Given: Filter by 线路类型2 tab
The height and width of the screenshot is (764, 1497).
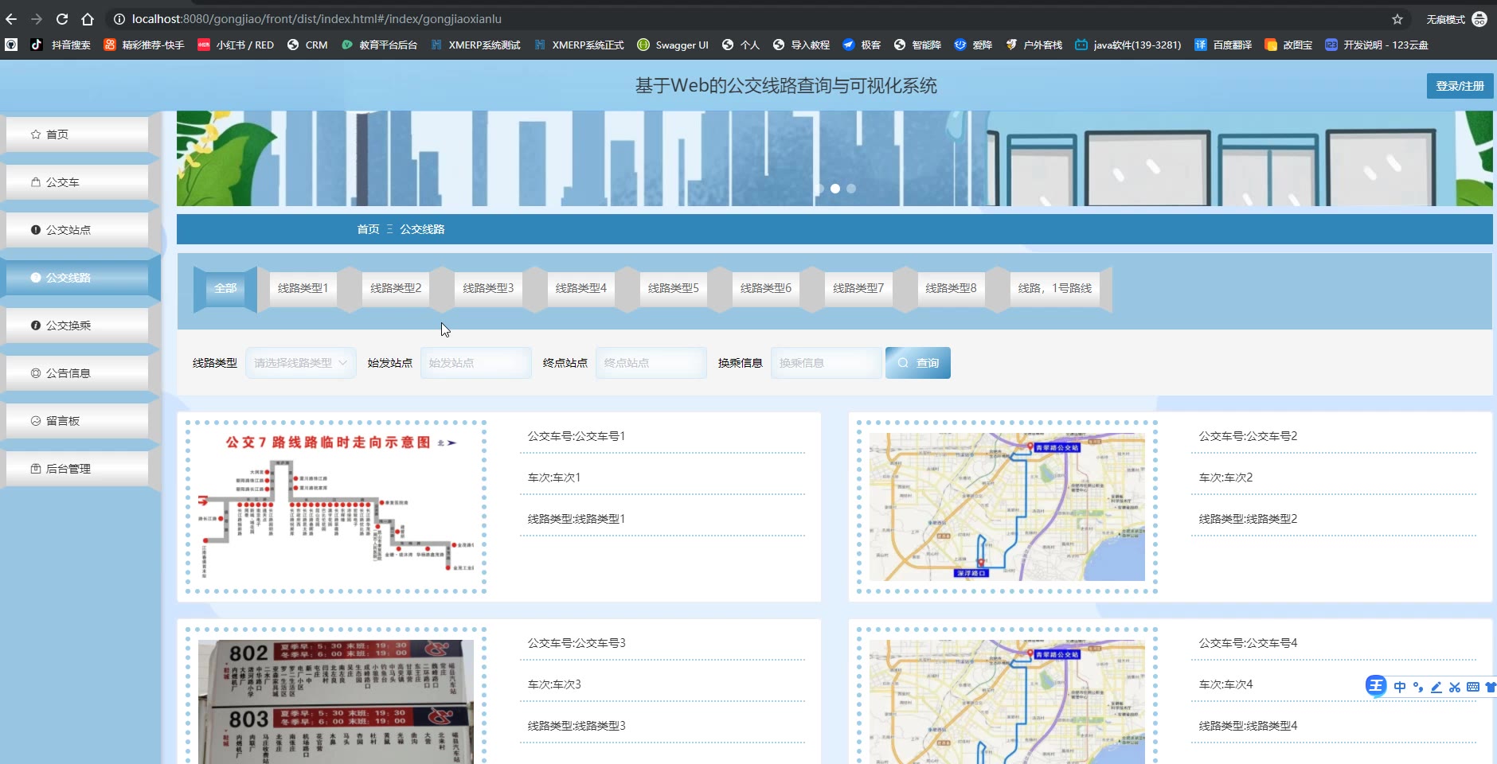Looking at the screenshot, I should click(x=396, y=288).
